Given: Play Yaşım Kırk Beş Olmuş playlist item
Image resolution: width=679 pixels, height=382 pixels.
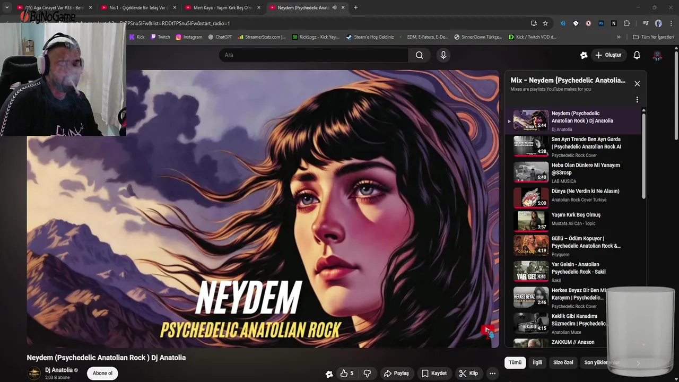Looking at the screenshot, I should [x=574, y=221].
